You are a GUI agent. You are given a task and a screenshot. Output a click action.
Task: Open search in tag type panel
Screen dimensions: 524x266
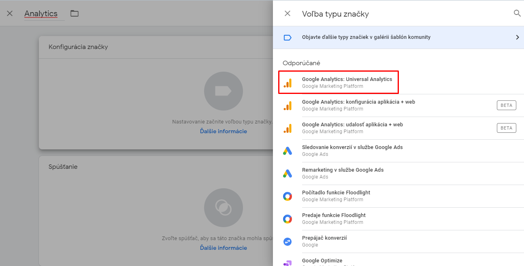(x=517, y=13)
